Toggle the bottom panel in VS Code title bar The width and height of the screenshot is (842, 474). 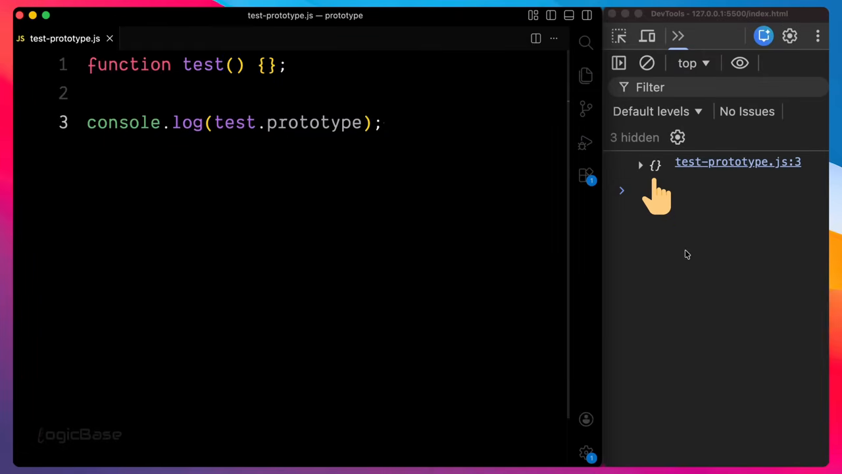569,15
